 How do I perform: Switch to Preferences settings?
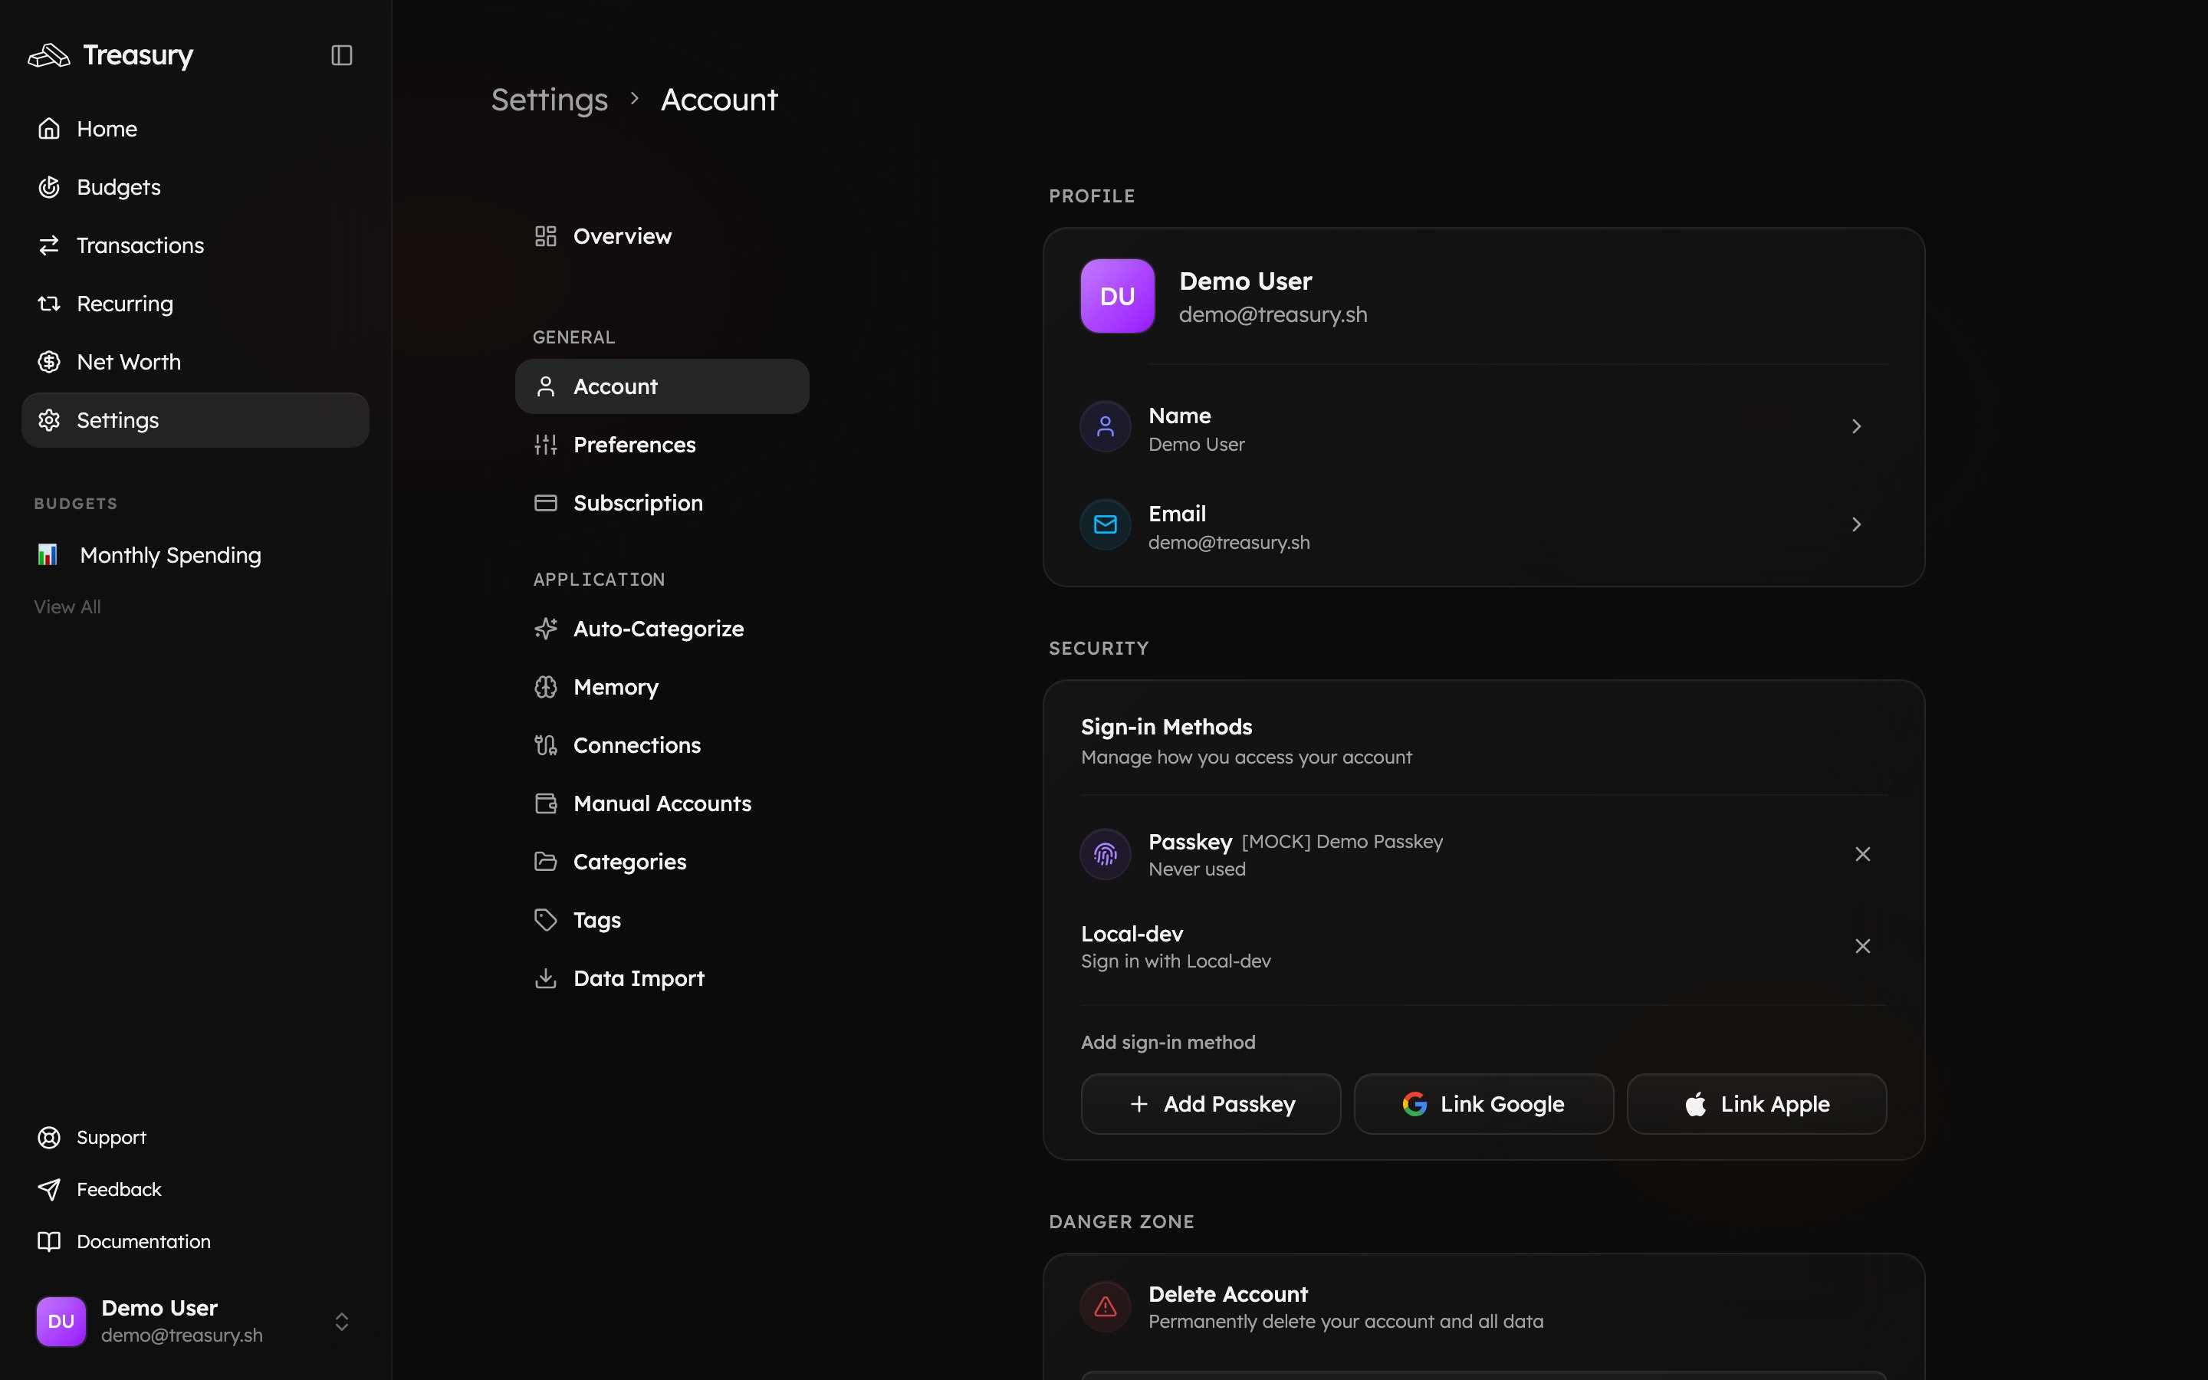(662, 445)
